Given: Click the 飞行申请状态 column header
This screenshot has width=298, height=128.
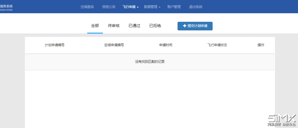Looking at the screenshot, I should tap(217, 45).
